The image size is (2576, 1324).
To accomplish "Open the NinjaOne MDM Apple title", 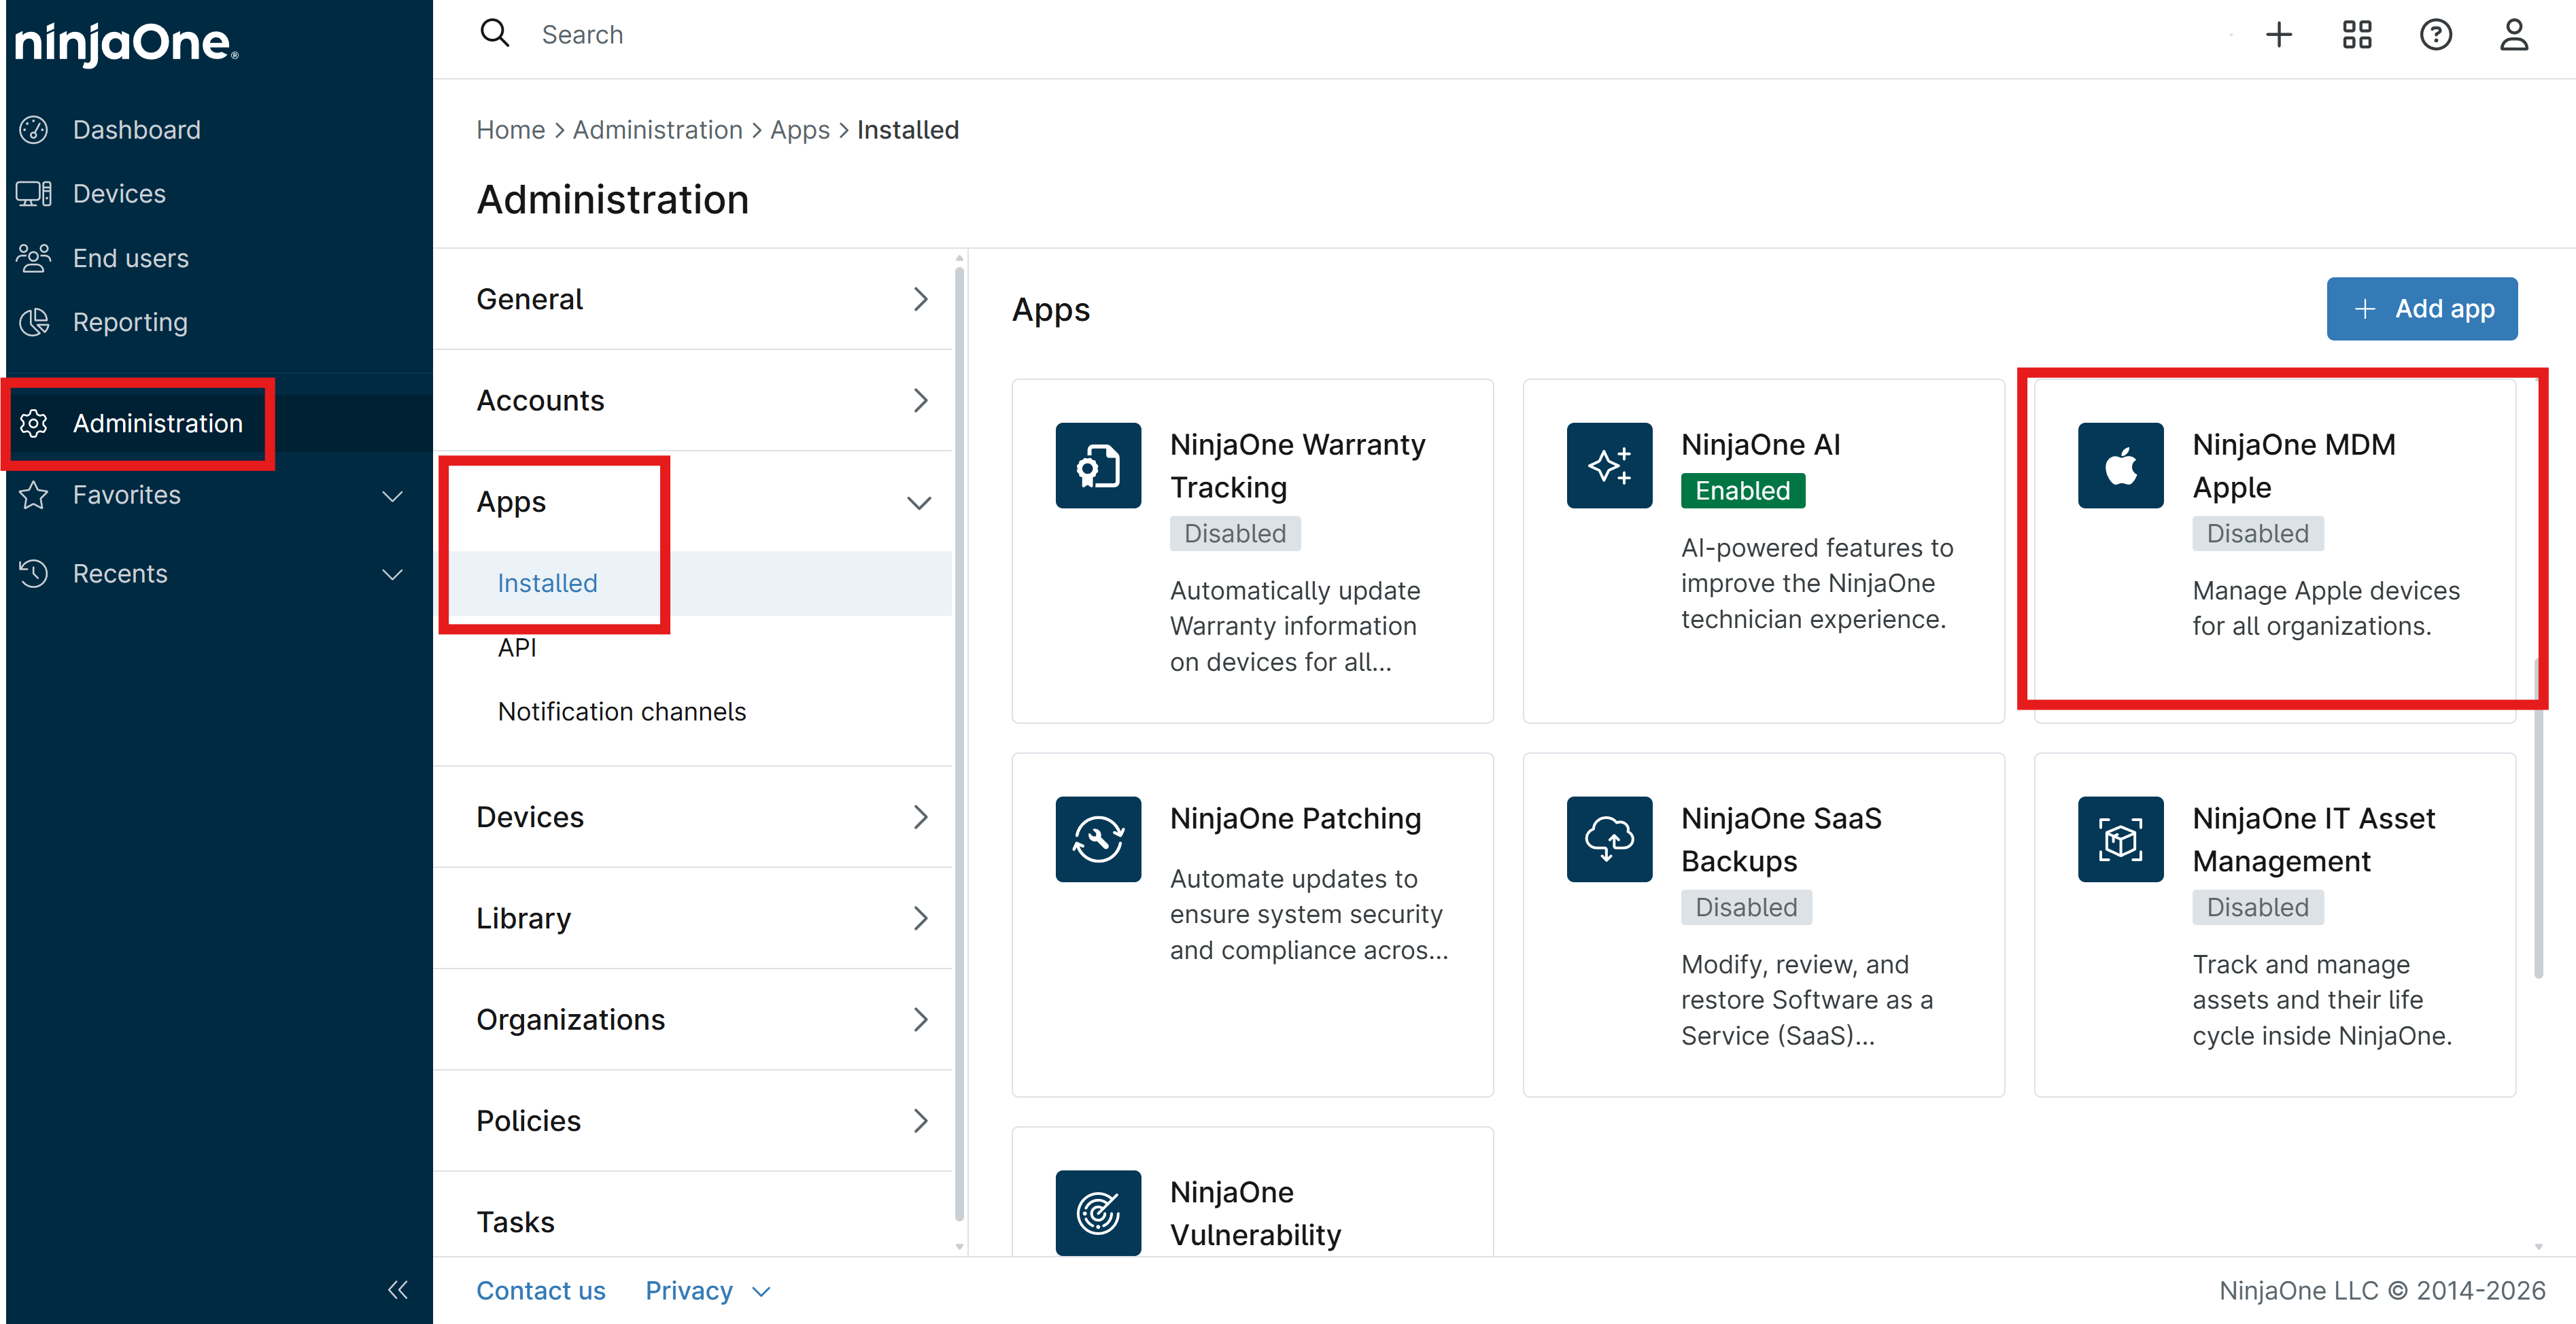I will (2294, 466).
